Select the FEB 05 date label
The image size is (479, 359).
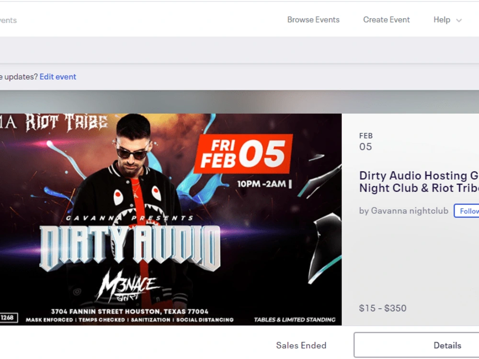[365, 142]
